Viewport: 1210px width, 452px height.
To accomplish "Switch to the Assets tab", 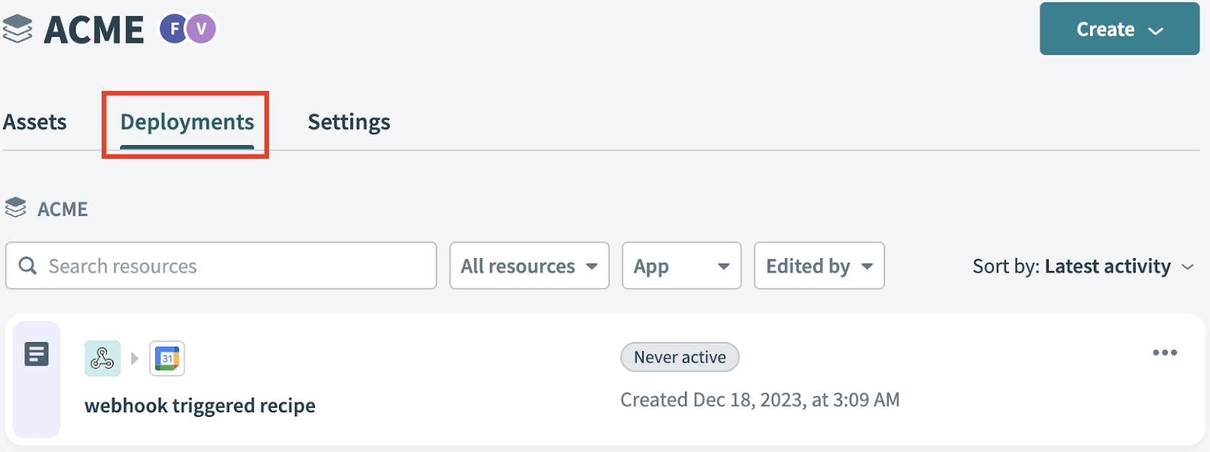I will tap(34, 121).
